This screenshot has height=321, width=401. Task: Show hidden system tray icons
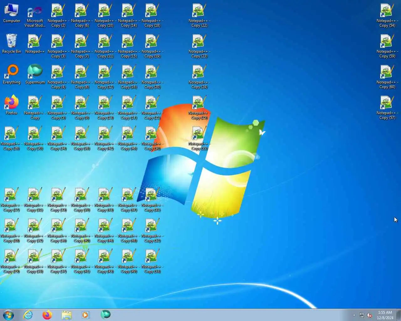[x=354, y=315]
